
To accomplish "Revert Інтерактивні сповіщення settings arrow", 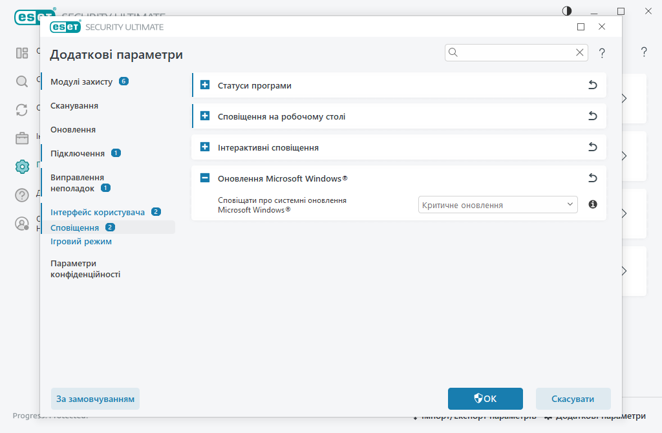I will 593,147.
